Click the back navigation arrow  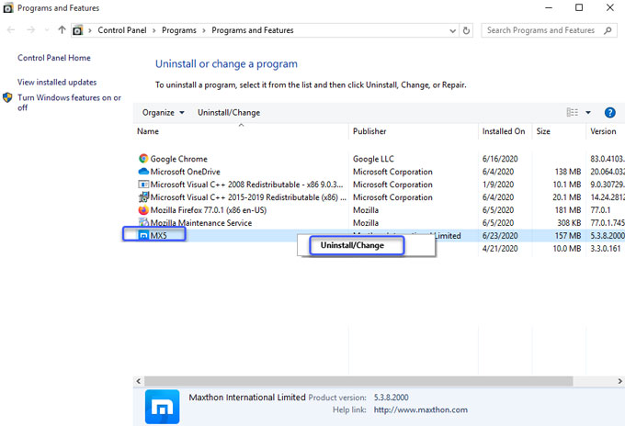[11, 30]
